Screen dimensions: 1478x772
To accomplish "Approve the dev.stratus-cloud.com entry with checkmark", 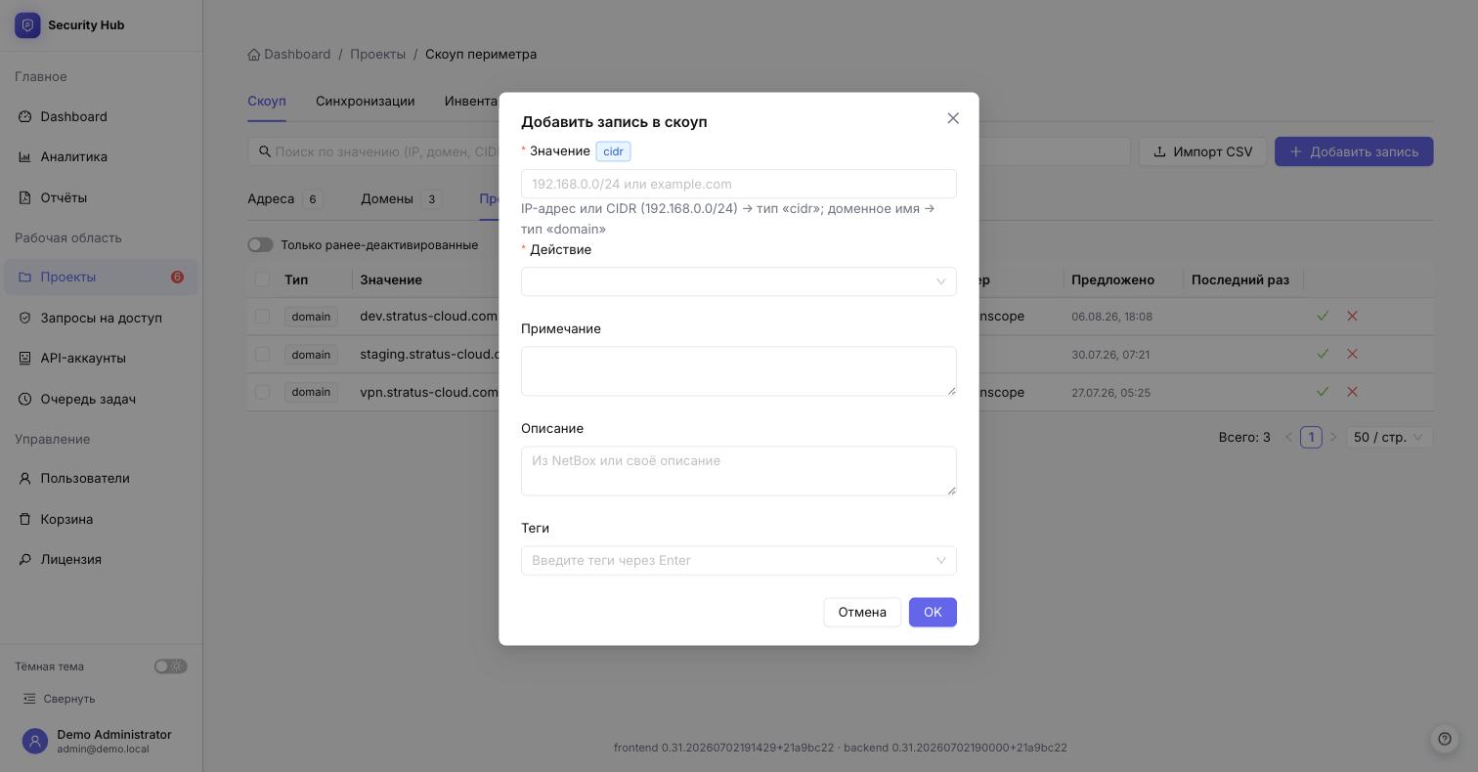I will (1323, 316).
